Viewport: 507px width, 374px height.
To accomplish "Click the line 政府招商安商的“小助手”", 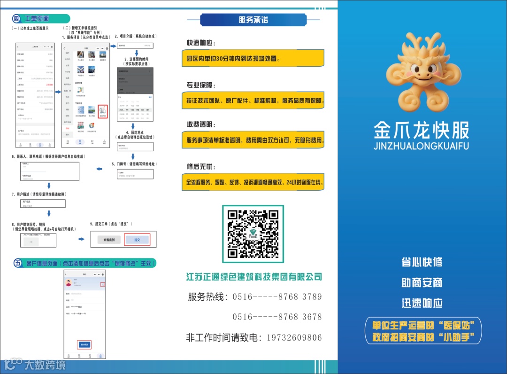I will click(x=423, y=337).
